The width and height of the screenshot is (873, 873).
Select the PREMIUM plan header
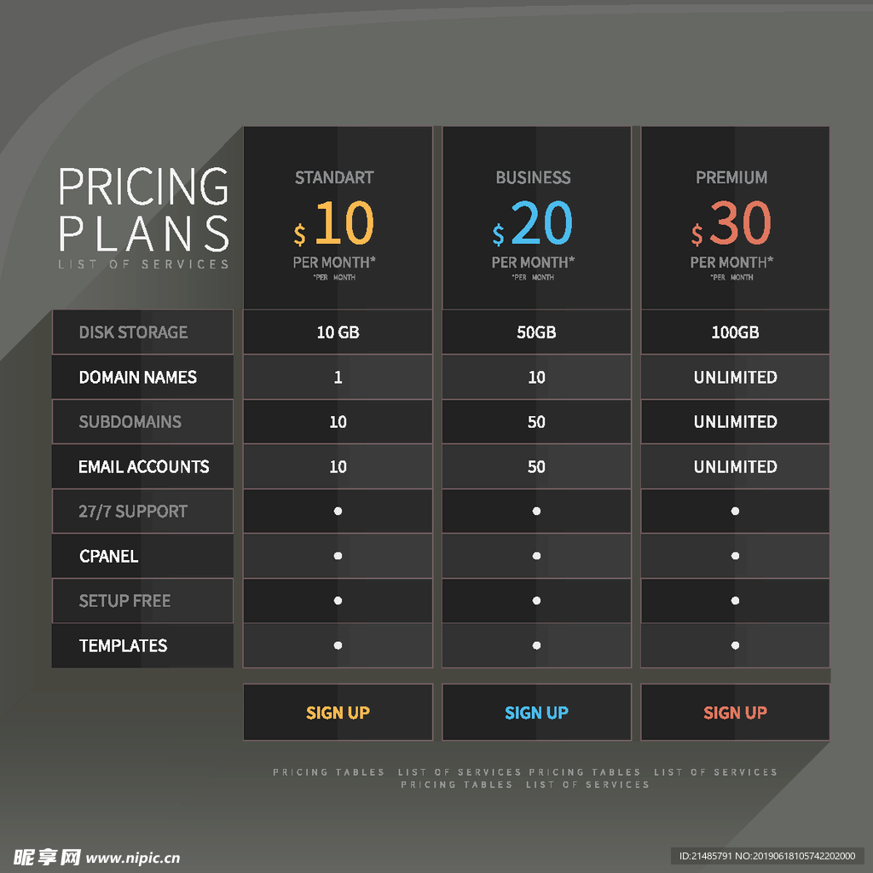[731, 177]
